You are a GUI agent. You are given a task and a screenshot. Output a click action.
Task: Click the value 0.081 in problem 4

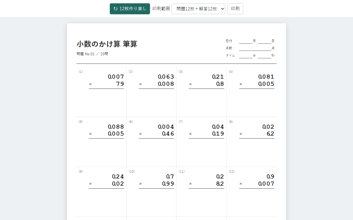click(266, 77)
